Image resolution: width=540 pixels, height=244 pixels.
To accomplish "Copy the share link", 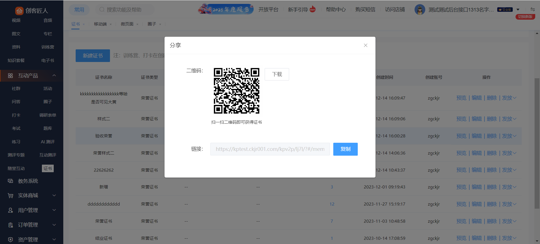I will pyautogui.click(x=345, y=149).
